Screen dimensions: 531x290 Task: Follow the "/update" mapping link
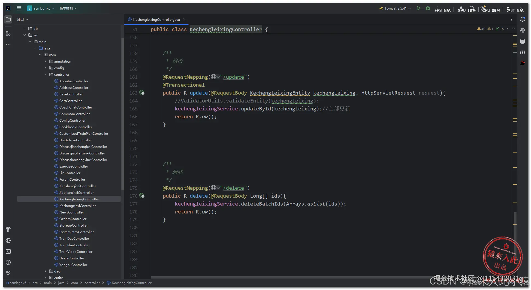(x=233, y=77)
